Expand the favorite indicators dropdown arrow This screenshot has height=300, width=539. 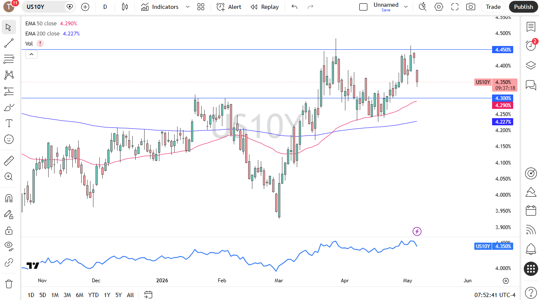coord(188,7)
